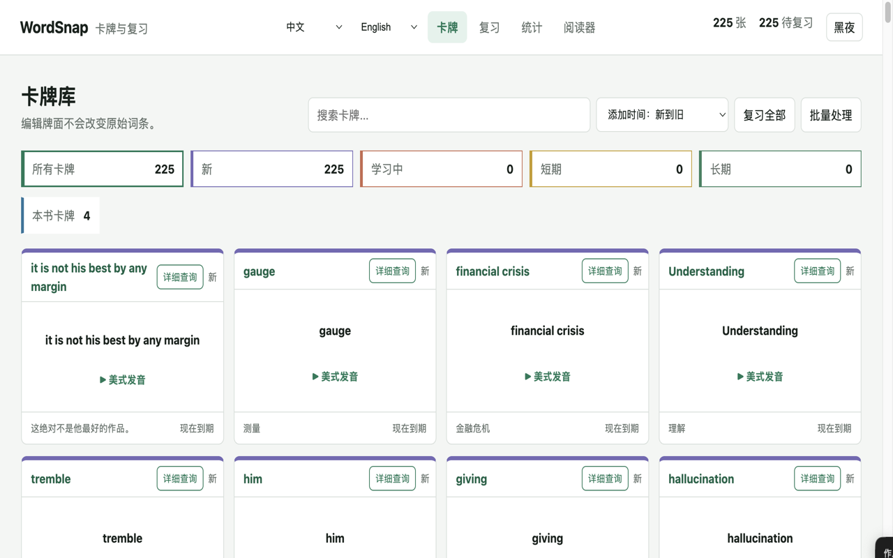The image size is (893, 558).
Task: Play 美式发音 for financial crisis card
Action: (548, 377)
